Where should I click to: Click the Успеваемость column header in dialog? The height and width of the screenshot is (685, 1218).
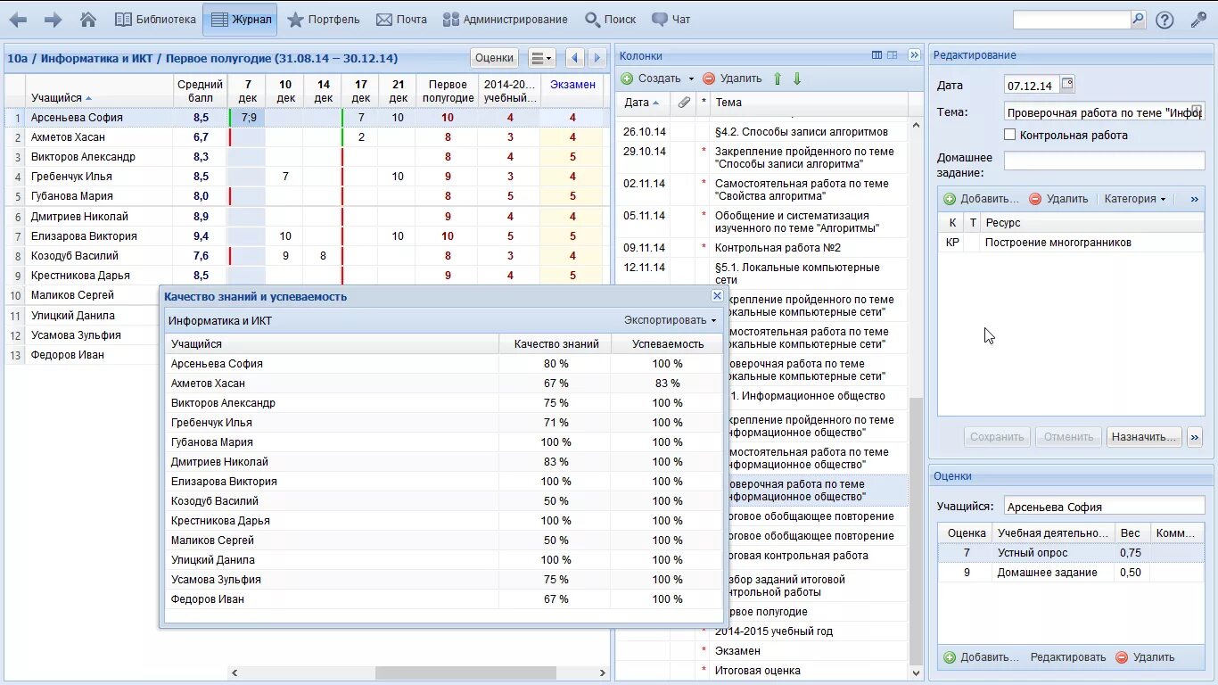click(667, 343)
